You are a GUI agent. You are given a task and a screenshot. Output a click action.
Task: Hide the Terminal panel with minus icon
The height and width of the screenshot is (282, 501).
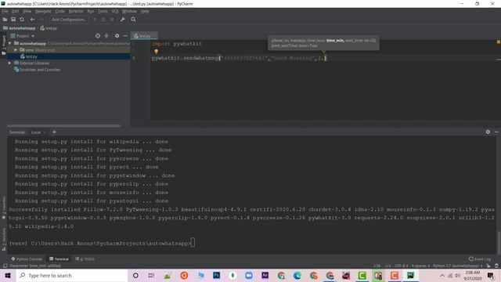(496, 132)
